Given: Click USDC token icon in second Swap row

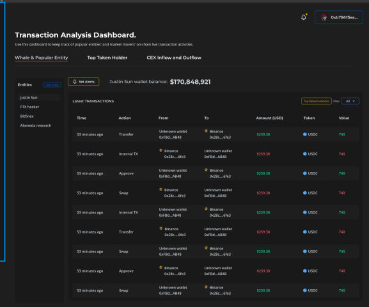Looking at the screenshot, I should click(305, 251).
